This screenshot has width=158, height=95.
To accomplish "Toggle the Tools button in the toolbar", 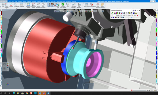I will (49, 5).
